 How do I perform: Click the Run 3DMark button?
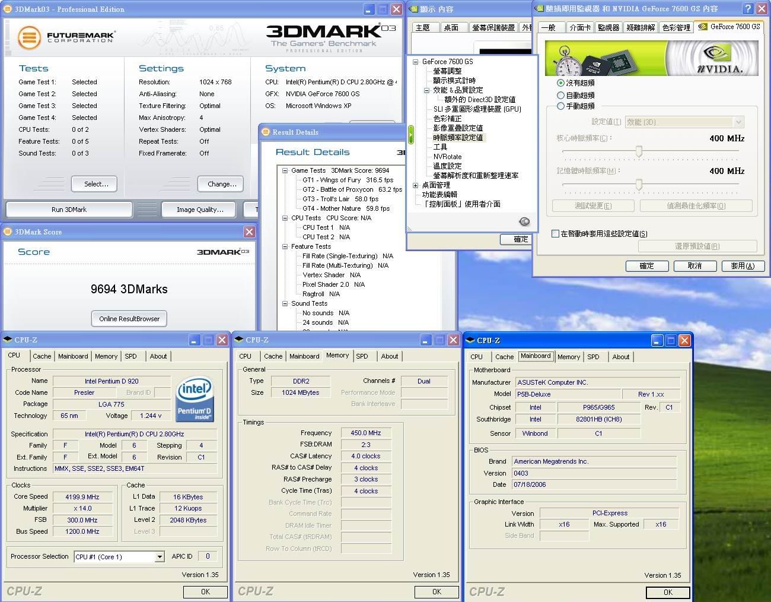click(69, 210)
